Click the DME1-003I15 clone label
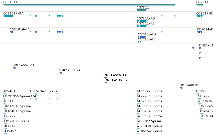Screen dimensions: 213x135 pos(190,85)
